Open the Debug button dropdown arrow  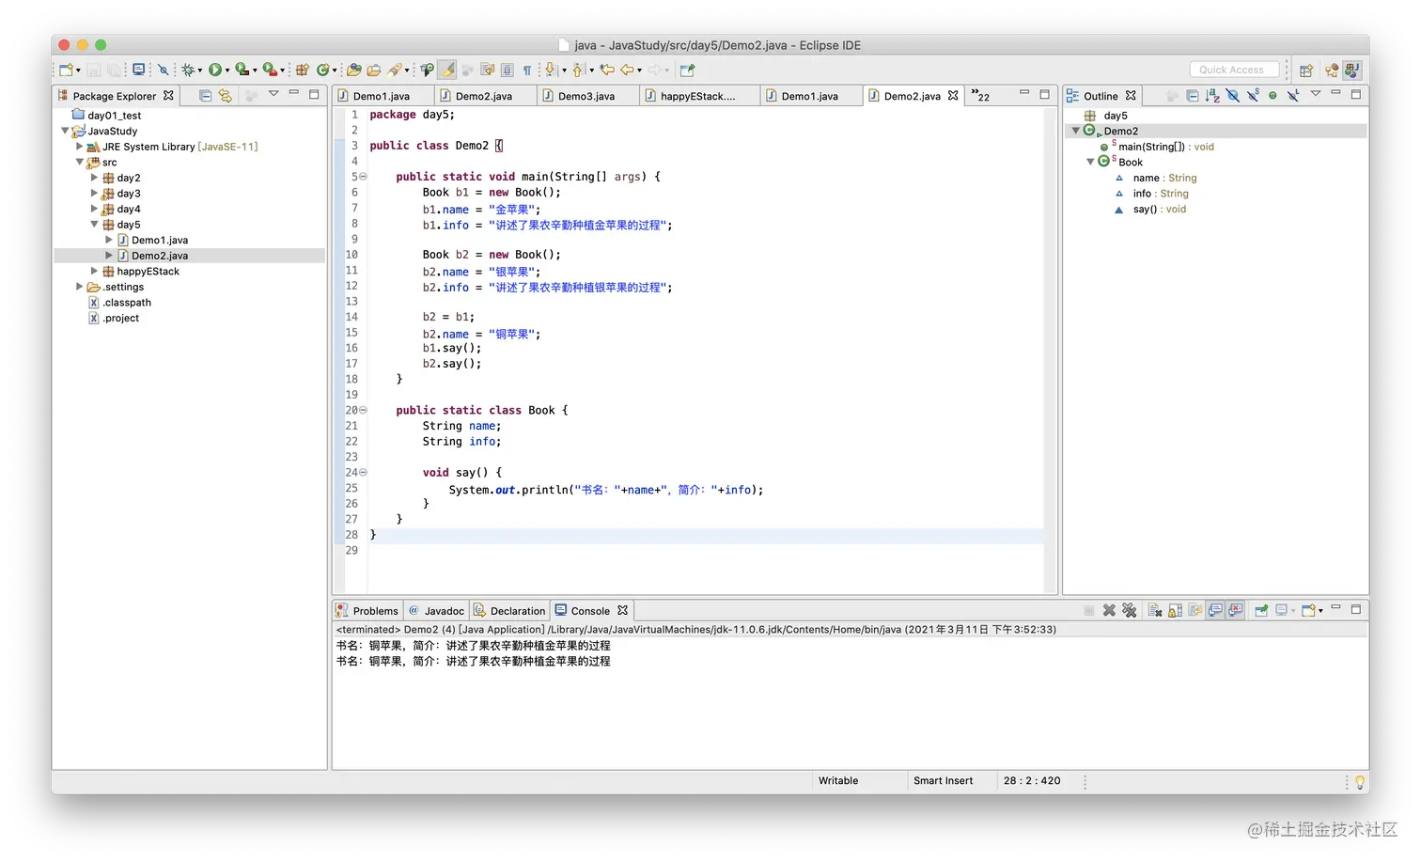coord(200,71)
